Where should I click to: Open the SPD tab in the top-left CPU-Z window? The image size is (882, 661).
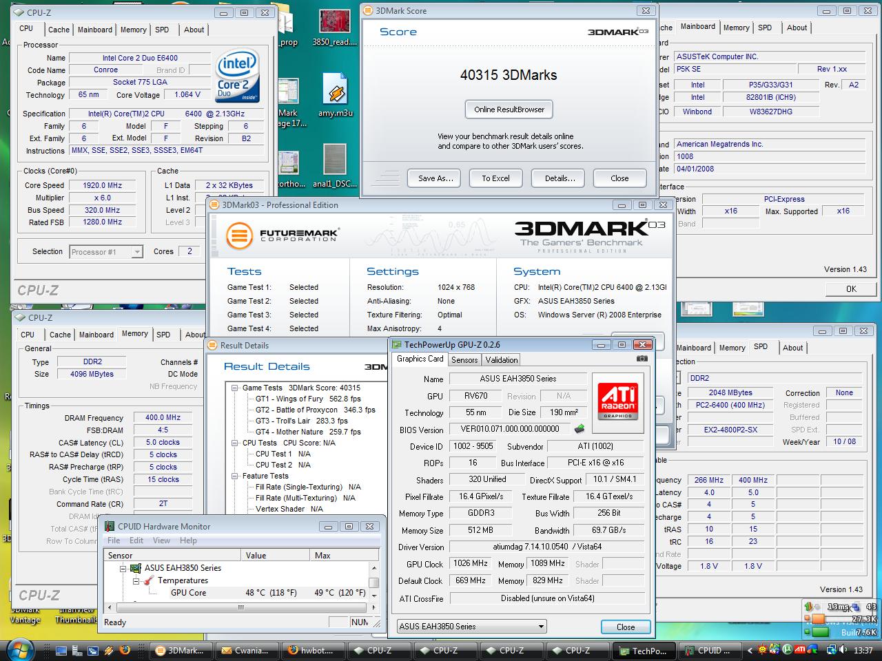pos(162,30)
